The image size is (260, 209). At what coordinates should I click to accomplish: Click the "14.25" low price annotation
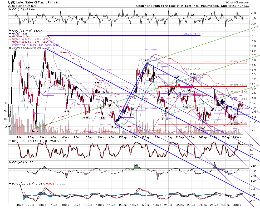coord(115,127)
